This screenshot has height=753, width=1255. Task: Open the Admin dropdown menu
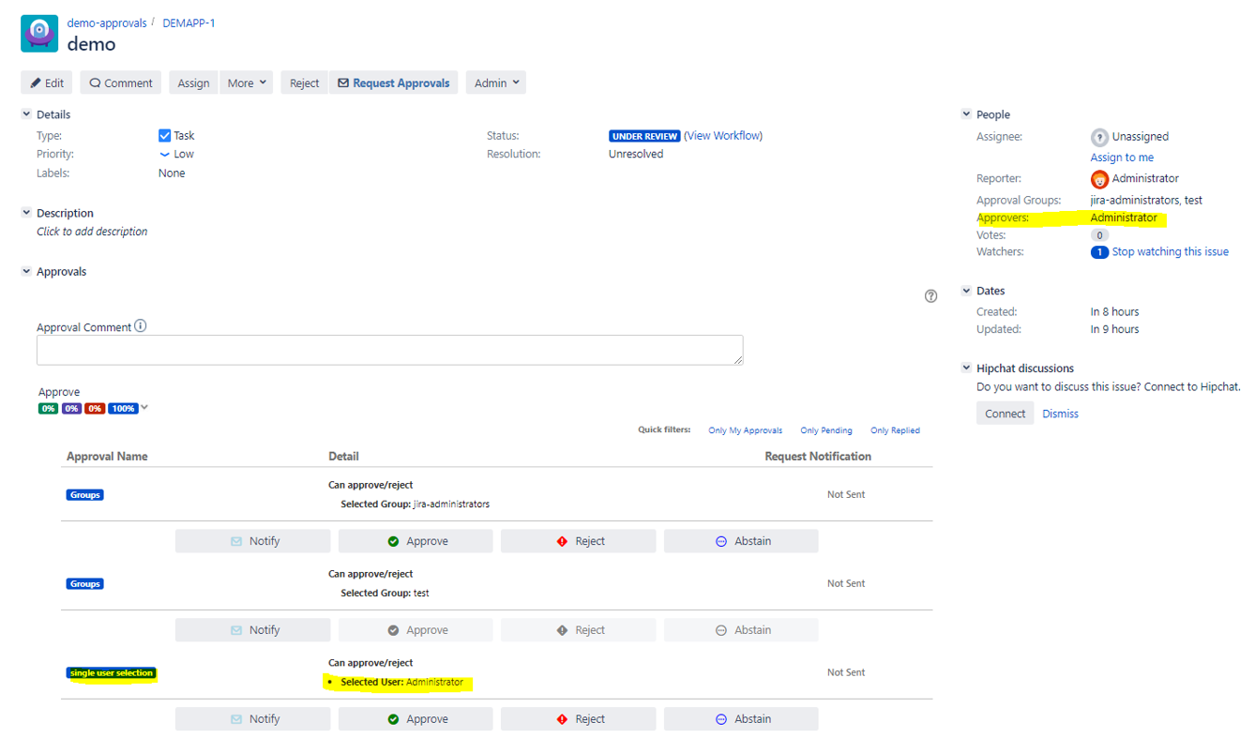(x=495, y=83)
